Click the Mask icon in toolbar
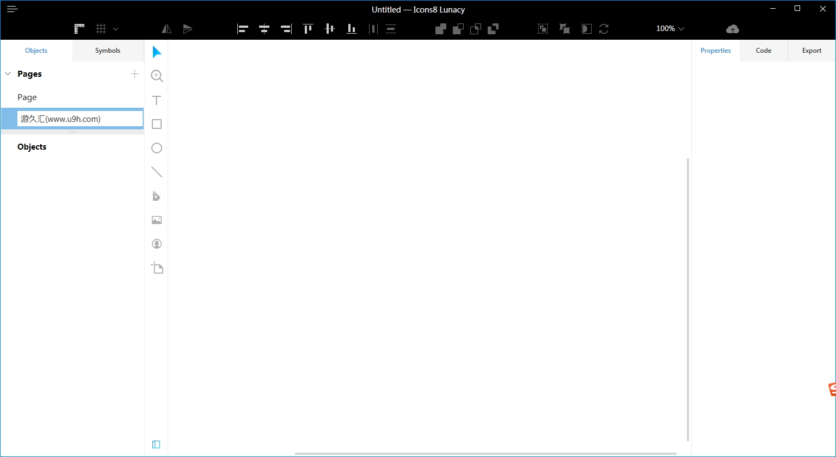Image resolution: width=836 pixels, height=457 pixels. [586, 29]
